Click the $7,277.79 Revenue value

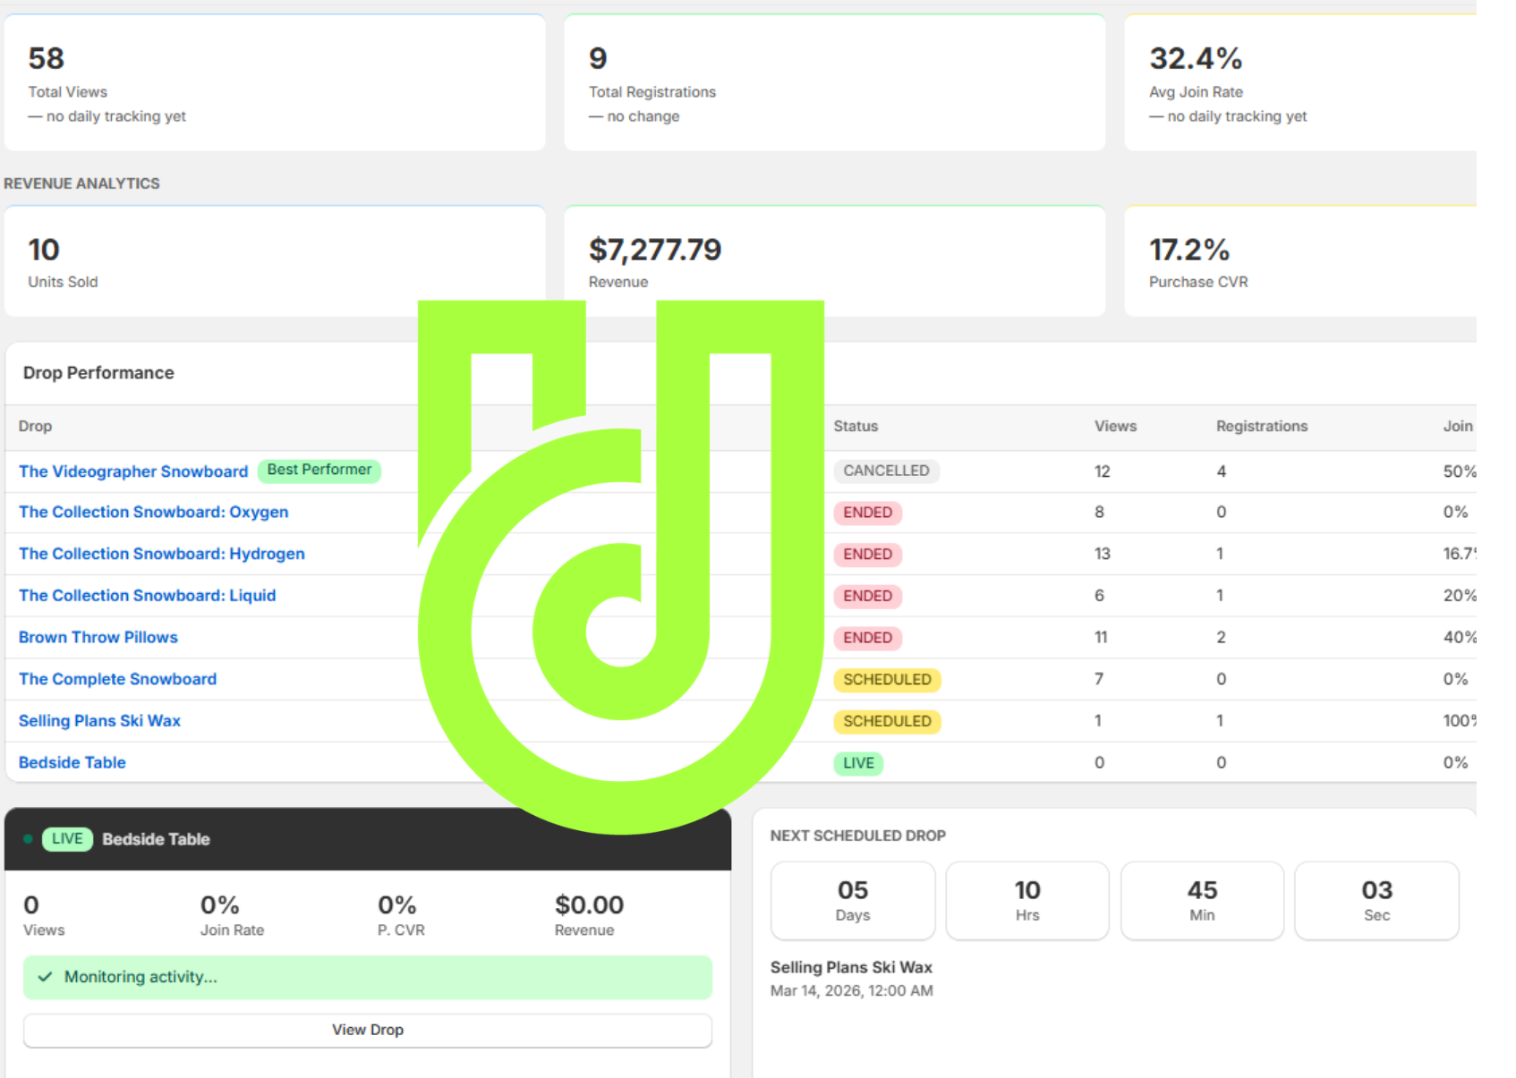[x=655, y=250]
